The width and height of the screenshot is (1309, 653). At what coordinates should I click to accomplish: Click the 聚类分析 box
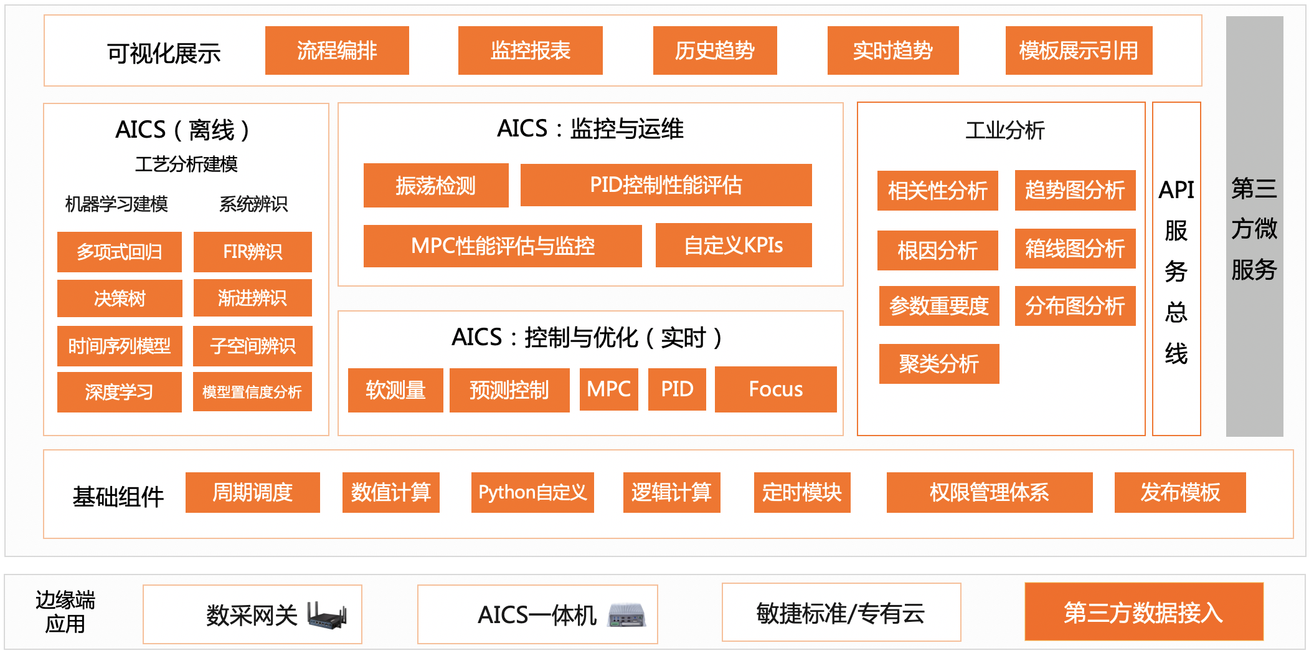pyautogui.click(x=939, y=364)
